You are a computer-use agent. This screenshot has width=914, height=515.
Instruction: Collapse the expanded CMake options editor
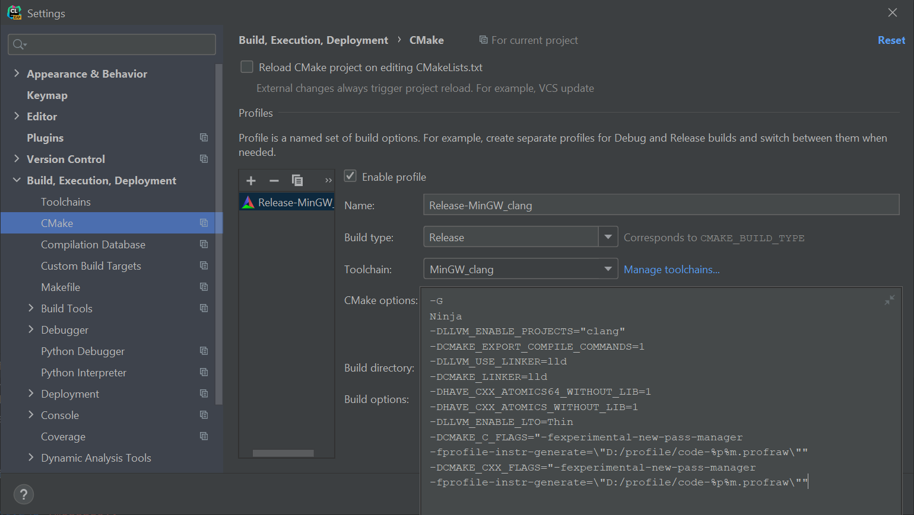click(x=890, y=300)
